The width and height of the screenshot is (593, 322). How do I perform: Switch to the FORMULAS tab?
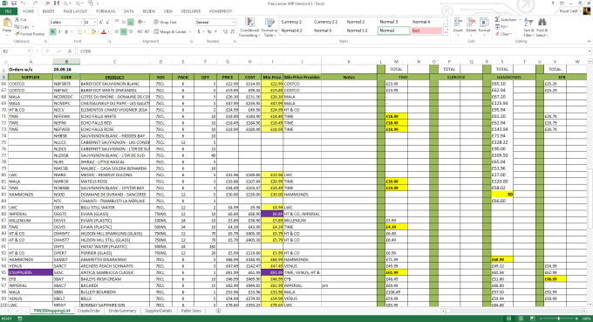(x=106, y=11)
